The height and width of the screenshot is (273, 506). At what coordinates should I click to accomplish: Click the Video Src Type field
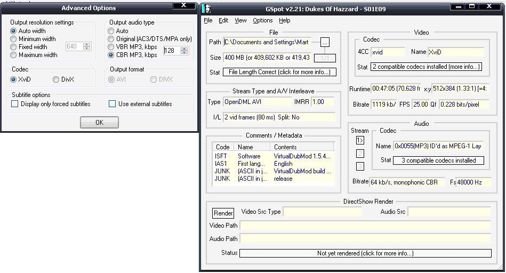point(323,212)
